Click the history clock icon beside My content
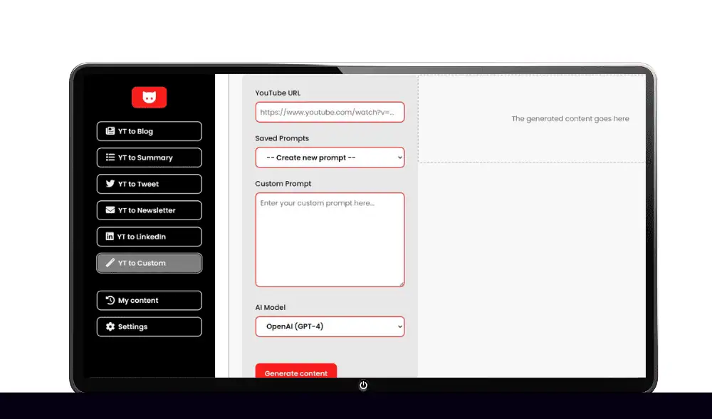 [110, 300]
